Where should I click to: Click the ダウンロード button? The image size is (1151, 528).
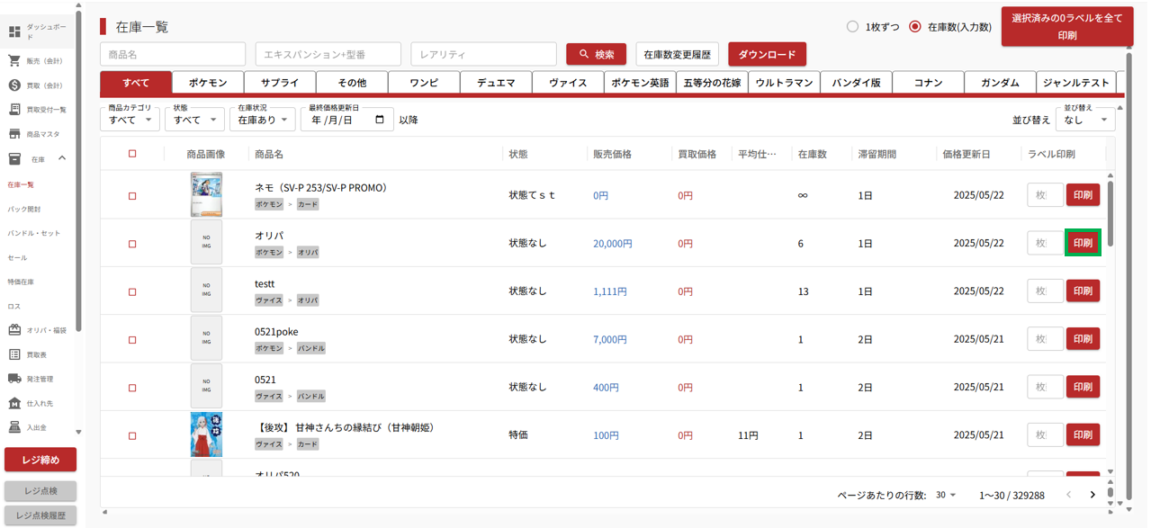point(767,54)
